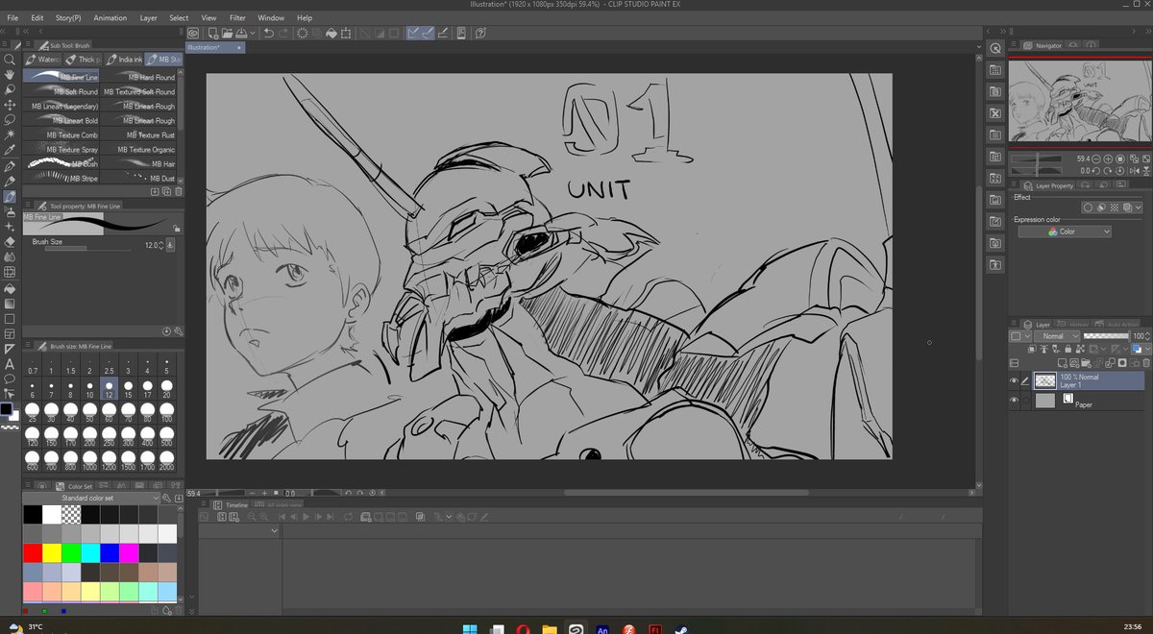Click the New document icon
Image resolution: width=1153 pixels, height=634 pixels.
[212, 32]
